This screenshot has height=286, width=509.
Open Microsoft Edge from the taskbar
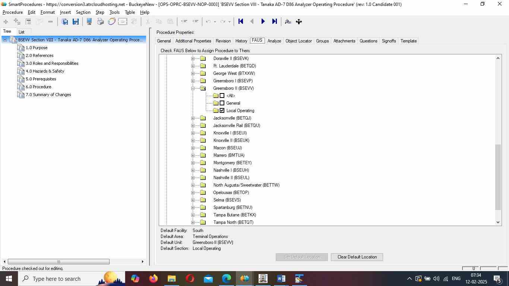click(x=227, y=279)
